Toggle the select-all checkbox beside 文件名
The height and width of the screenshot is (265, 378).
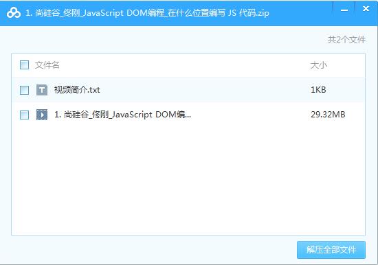(x=24, y=65)
